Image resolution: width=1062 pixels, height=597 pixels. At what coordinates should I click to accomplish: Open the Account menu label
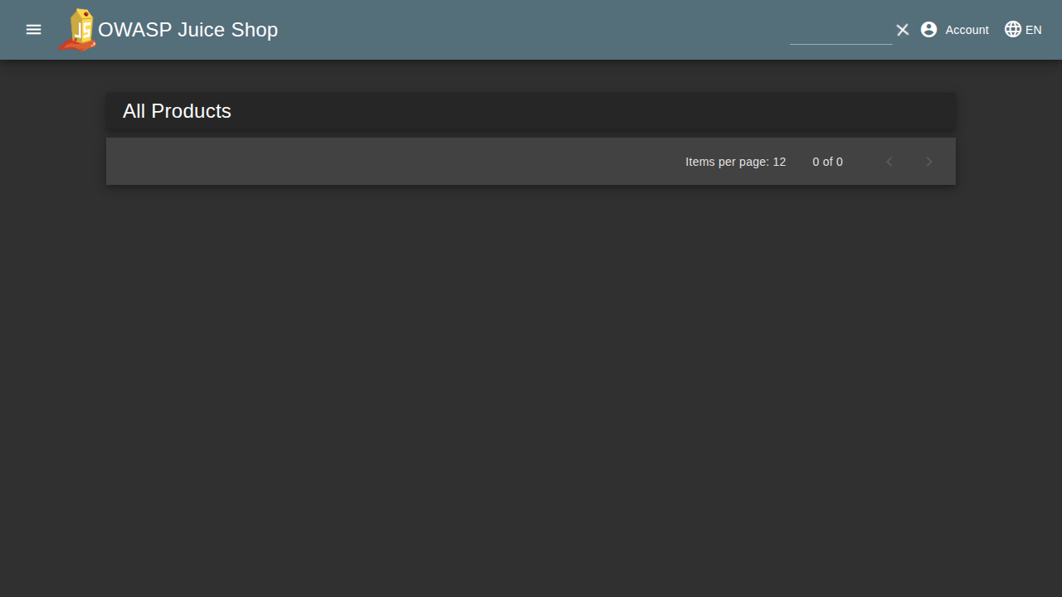(x=967, y=30)
